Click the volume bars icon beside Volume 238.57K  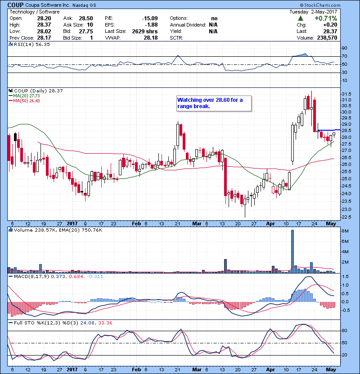tap(11, 230)
